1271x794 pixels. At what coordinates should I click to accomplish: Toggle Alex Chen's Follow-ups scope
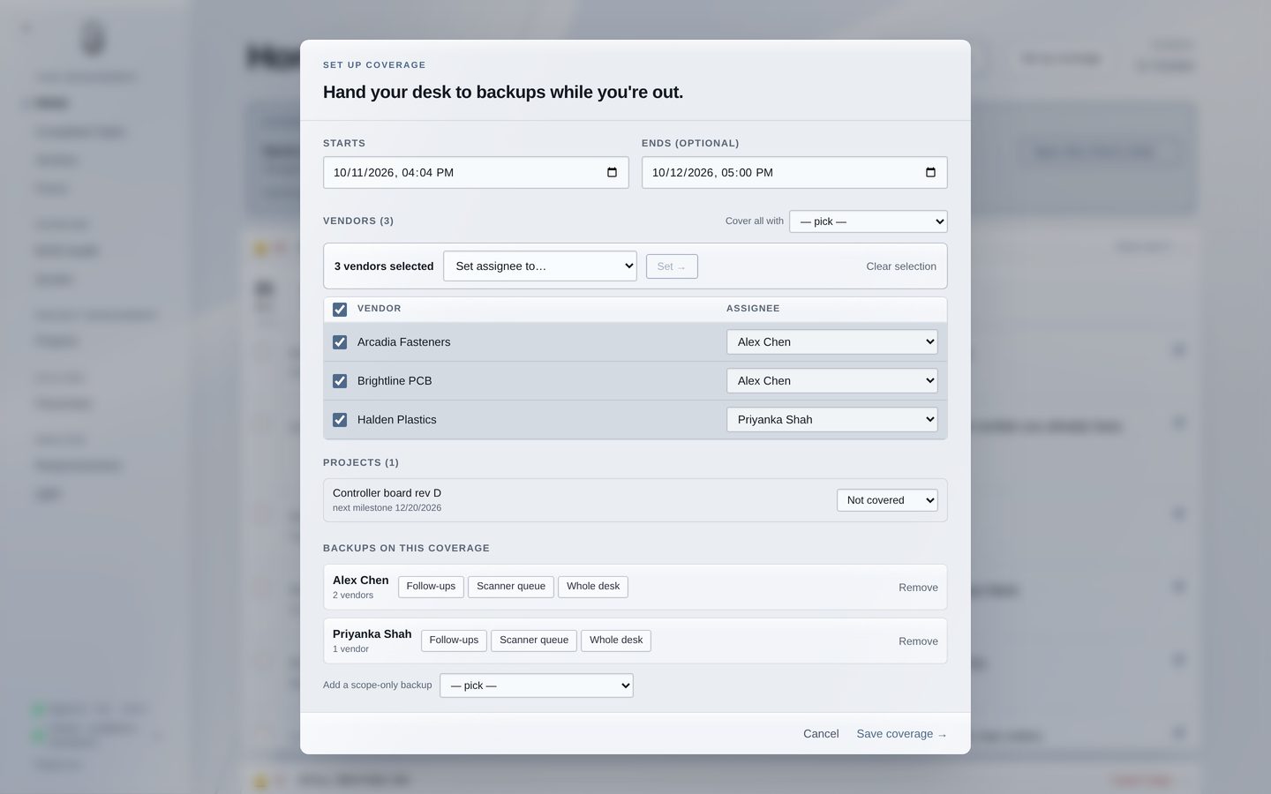point(431,587)
